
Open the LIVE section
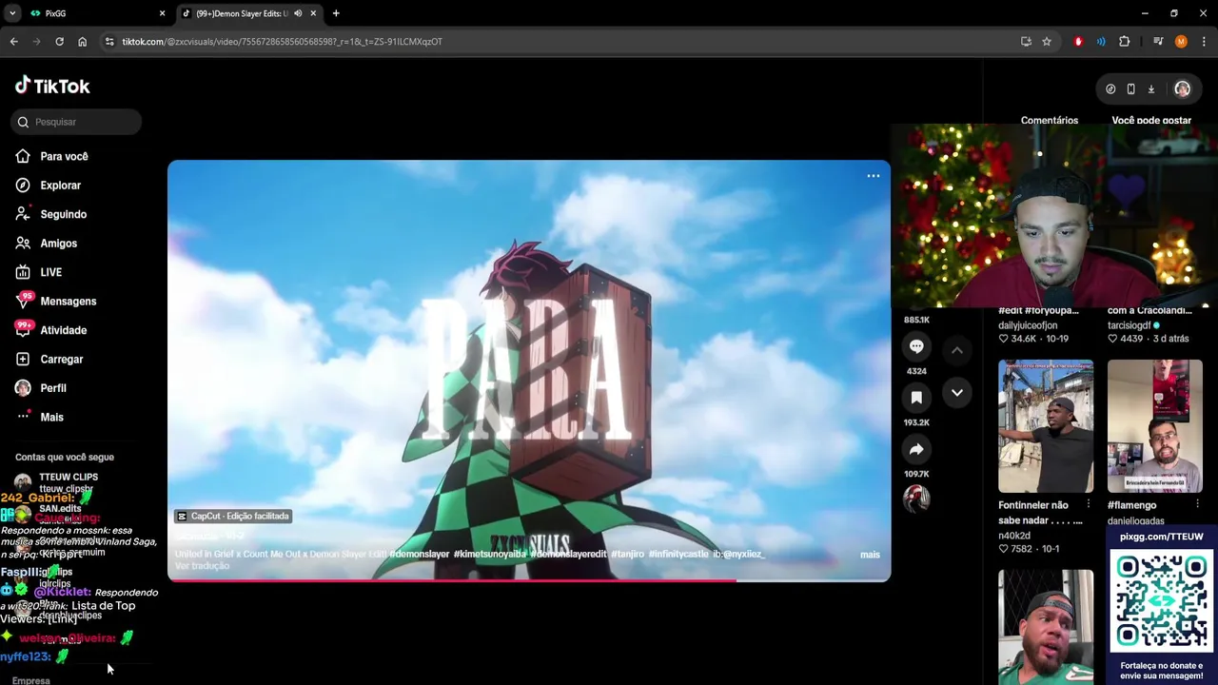50,272
